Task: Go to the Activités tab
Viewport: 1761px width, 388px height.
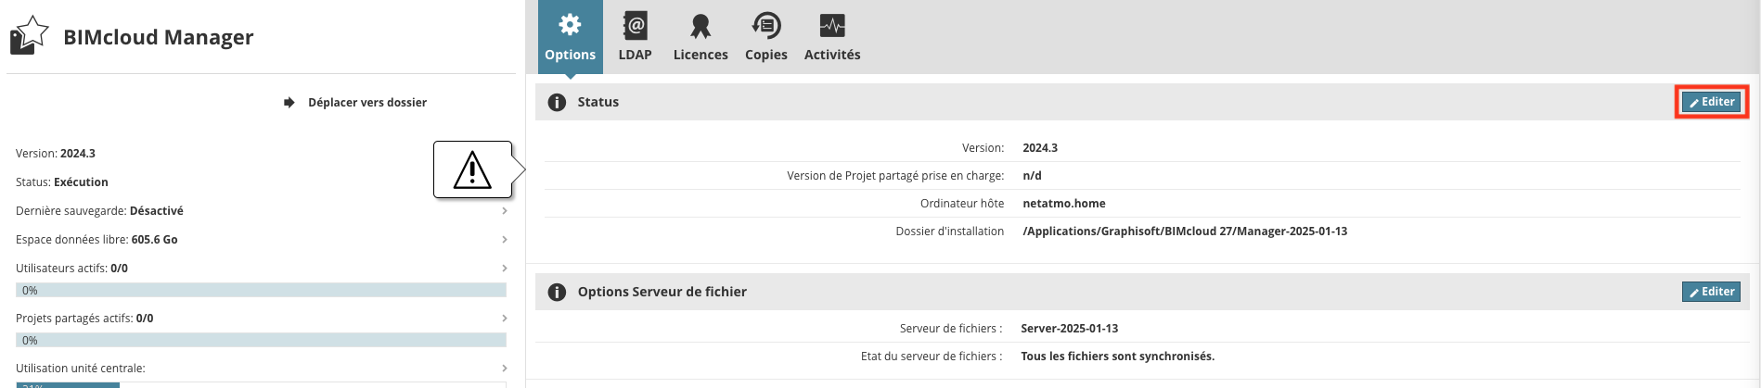Action: (832, 37)
